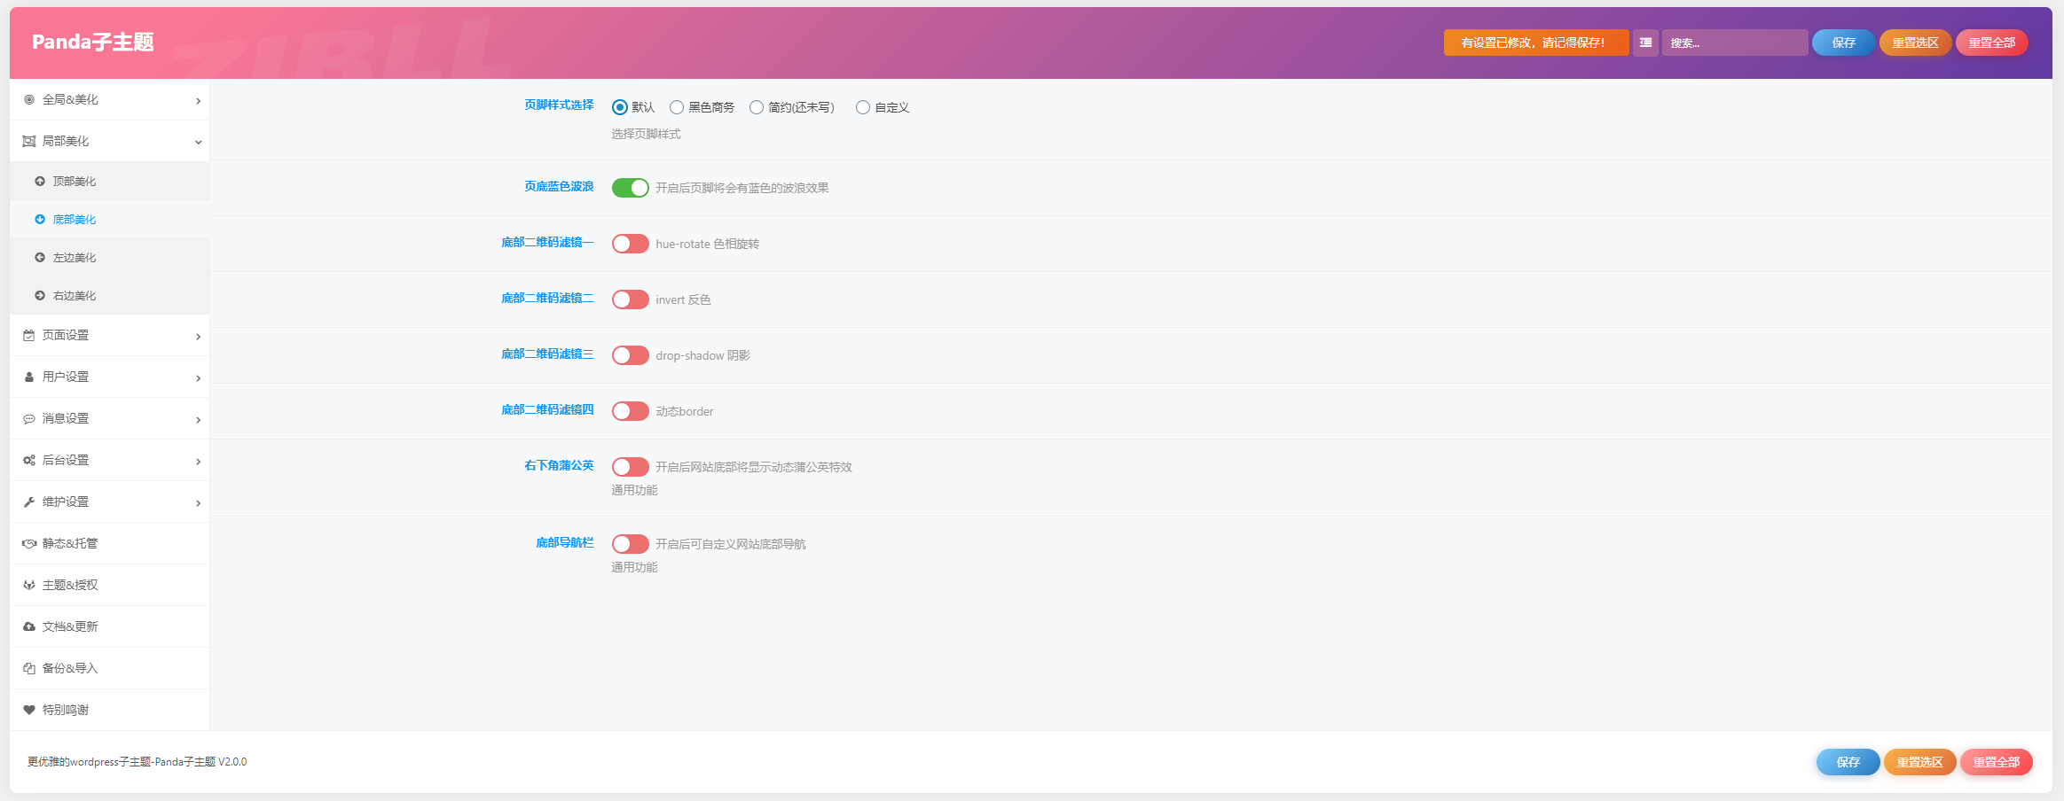Open the 底部美化 submenu item

pyautogui.click(x=110, y=220)
